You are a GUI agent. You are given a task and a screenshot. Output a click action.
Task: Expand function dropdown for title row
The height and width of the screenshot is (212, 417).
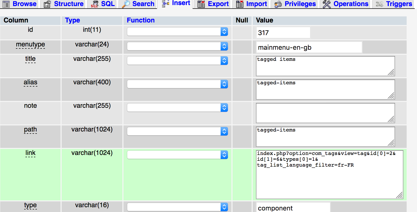(177, 61)
